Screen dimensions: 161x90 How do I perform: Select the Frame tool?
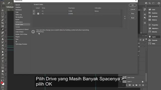(x=3, y=26)
